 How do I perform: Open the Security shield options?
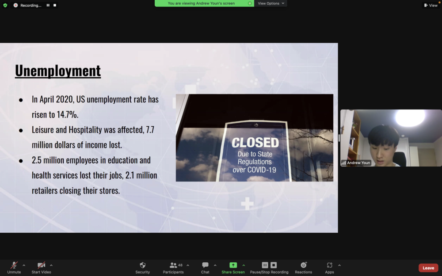(x=143, y=268)
